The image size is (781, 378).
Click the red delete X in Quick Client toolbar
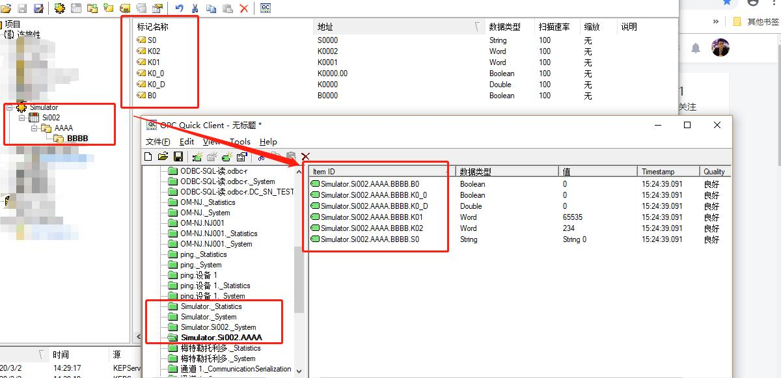(x=305, y=156)
